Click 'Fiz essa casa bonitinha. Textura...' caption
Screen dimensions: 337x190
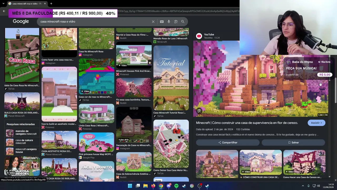click(x=133, y=100)
